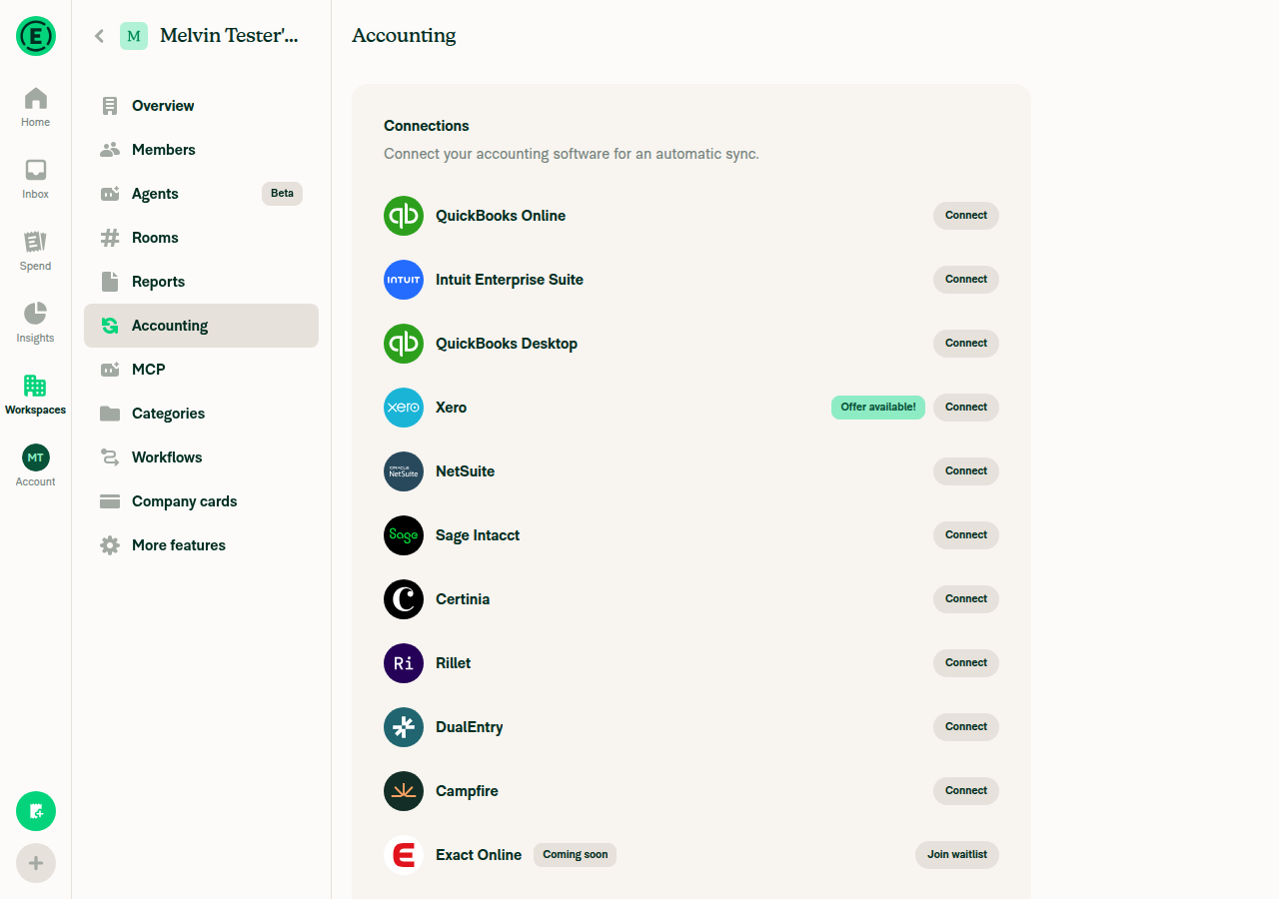The height and width of the screenshot is (899, 1279).
Task: Click the Exact Online label
Action: (x=479, y=855)
